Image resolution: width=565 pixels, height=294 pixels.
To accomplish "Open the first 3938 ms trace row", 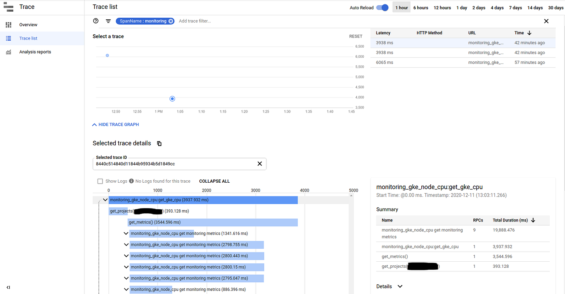I will (x=463, y=43).
